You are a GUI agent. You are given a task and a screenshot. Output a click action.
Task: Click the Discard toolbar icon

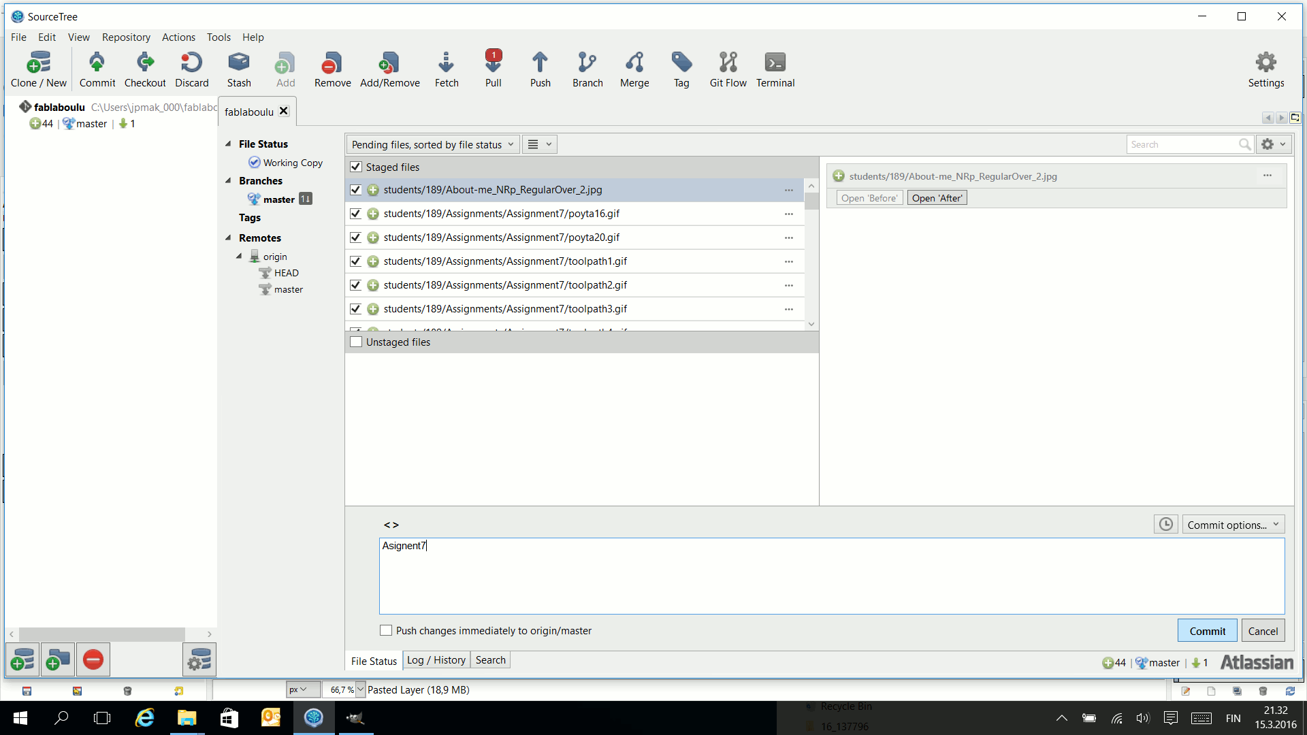(x=192, y=69)
